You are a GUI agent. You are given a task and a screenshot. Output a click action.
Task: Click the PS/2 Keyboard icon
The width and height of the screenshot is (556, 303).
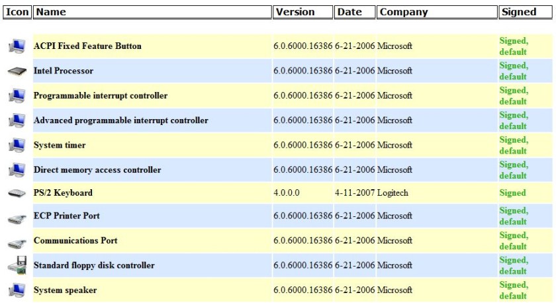[17, 193]
